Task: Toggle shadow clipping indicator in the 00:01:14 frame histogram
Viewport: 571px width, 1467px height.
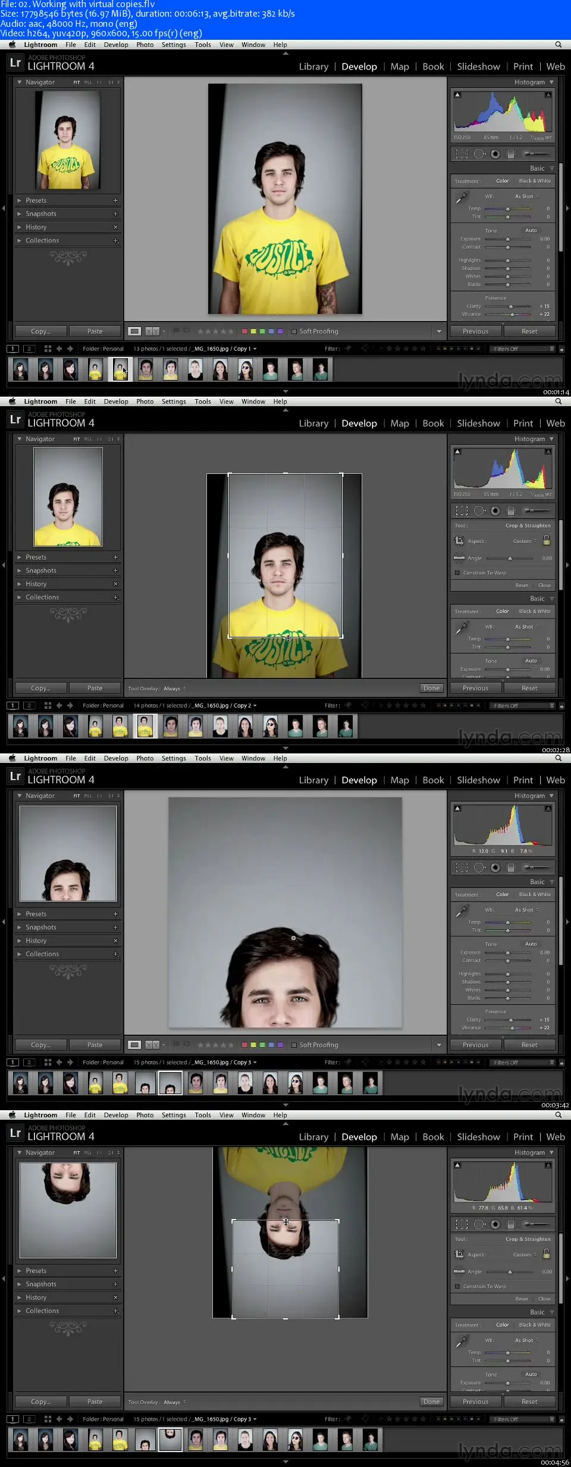Action: [x=457, y=95]
